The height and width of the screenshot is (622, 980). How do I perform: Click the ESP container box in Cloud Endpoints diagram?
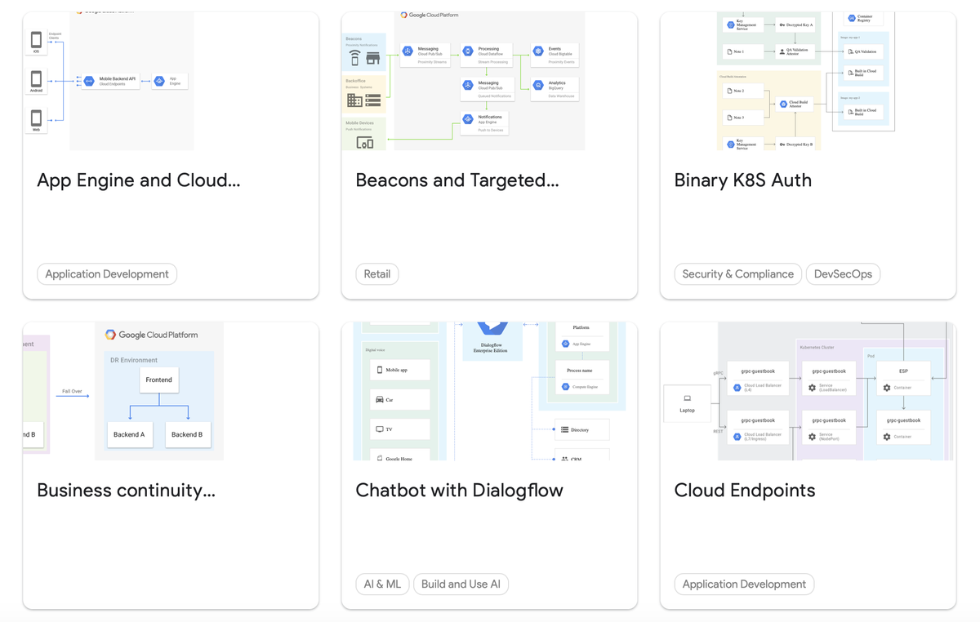tap(903, 379)
